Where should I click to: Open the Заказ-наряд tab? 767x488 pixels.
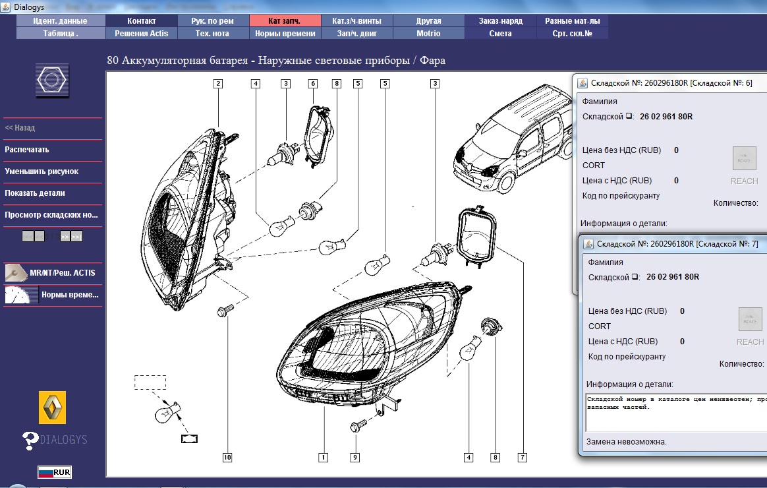500,20
